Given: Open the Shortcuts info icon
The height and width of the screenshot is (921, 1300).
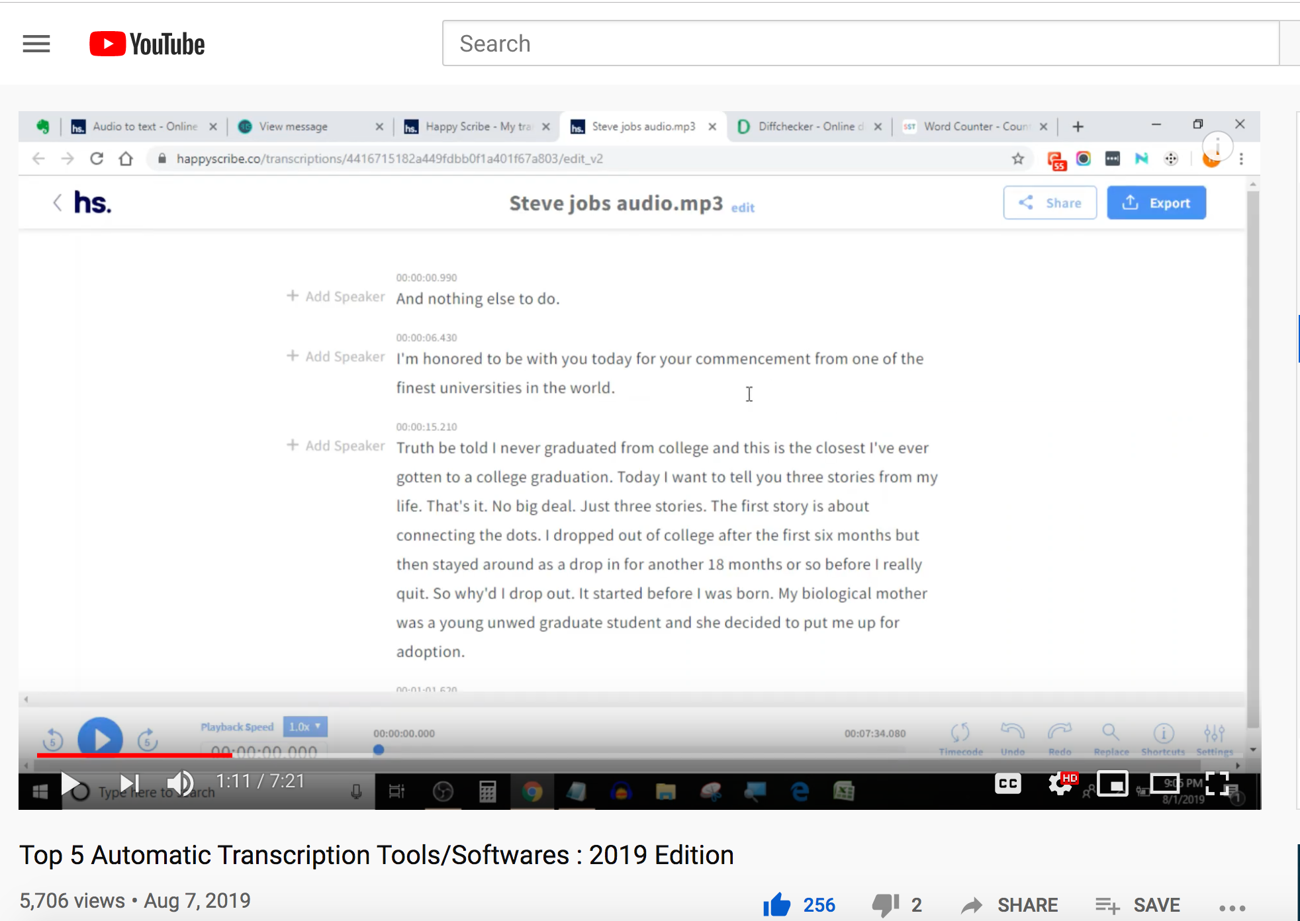Looking at the screenshot, I should click(x=1163, y=739).
